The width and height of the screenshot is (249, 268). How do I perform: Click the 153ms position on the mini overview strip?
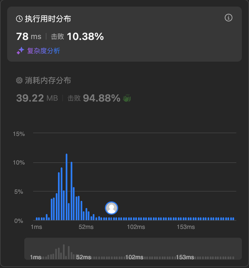(185, 257)
